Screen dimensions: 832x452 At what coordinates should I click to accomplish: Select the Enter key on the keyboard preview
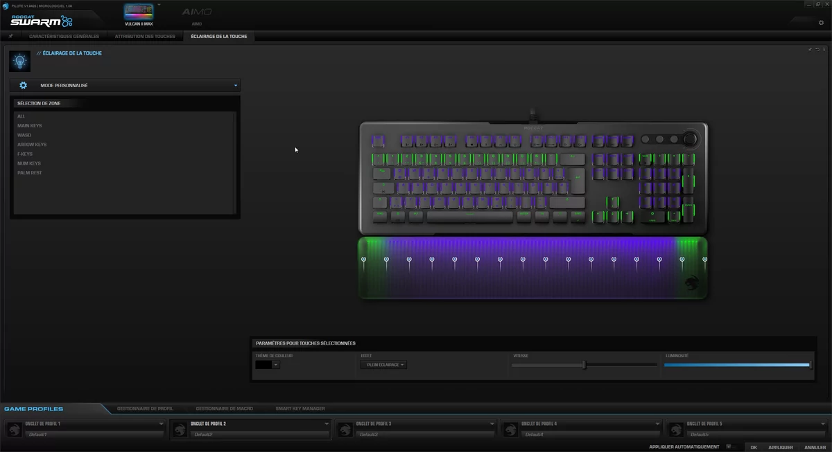coord(578,181)
